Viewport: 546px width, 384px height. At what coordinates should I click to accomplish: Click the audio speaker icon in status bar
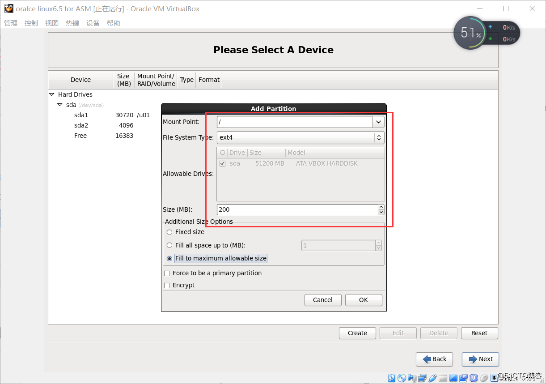tap(412, 378)
